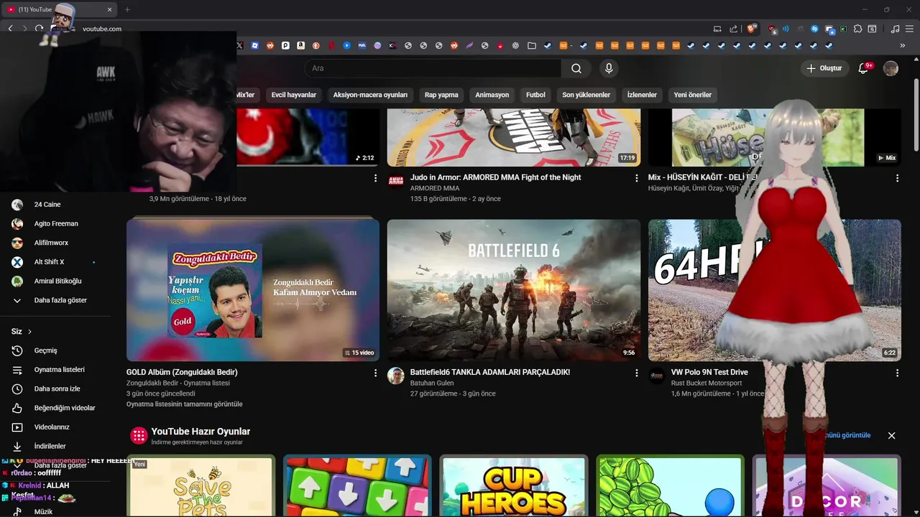Viewport: 920px width, 517px height.
Task: Click ARMORED MMA channel avatar
Action: (396, 181)
